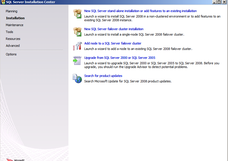Click the stand-alone installation box icon
This screenshot has height=161, width=228.
[x=77, y=13]
